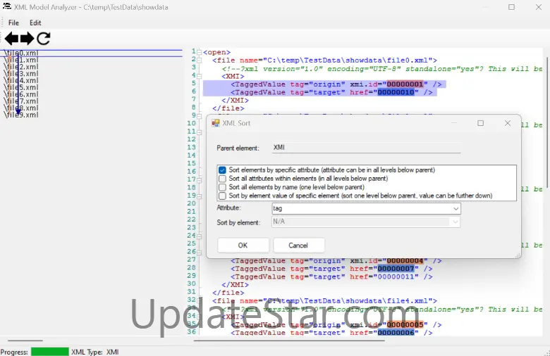This screenshot has height=356, width=550.
Task: Click the value 00000004 on line 27
Action: point(405,261)
